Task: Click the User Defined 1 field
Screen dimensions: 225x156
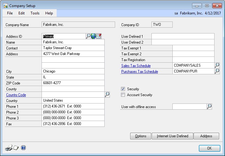Action: (183, 36)
